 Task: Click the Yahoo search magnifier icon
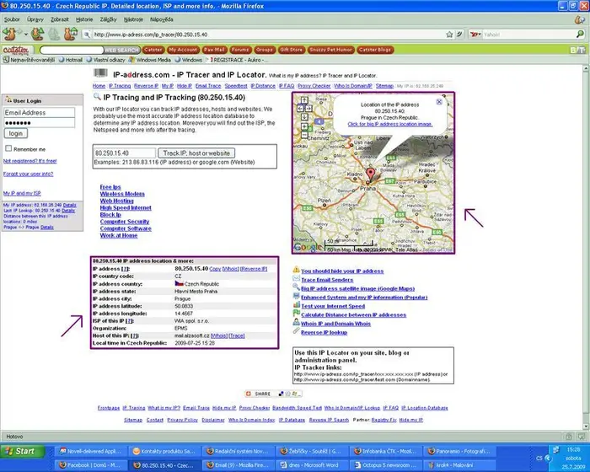(x=580, y=35)
